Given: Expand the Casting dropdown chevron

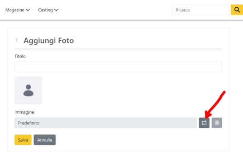Looking at the screenshot, I should point(56,10).
